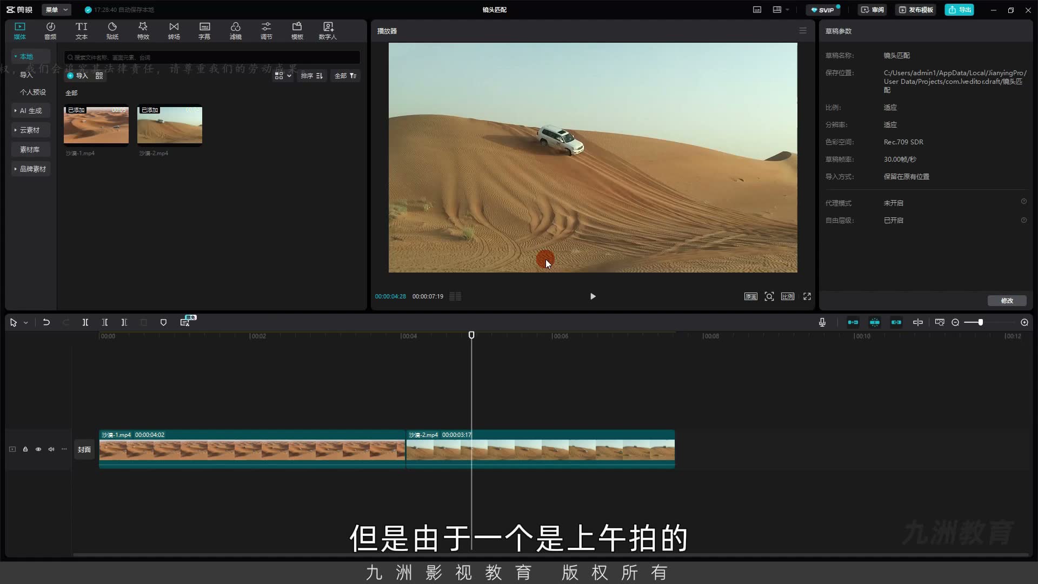Screen dimensions: 1038x584
Task: Click the microphone record voiceover icon
Action: coord(822,322)
